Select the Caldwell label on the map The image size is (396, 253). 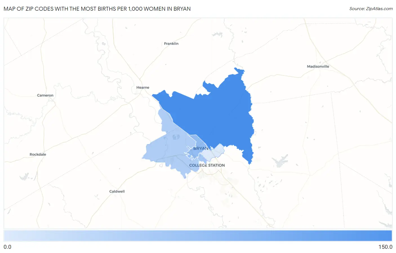point(117,191)
